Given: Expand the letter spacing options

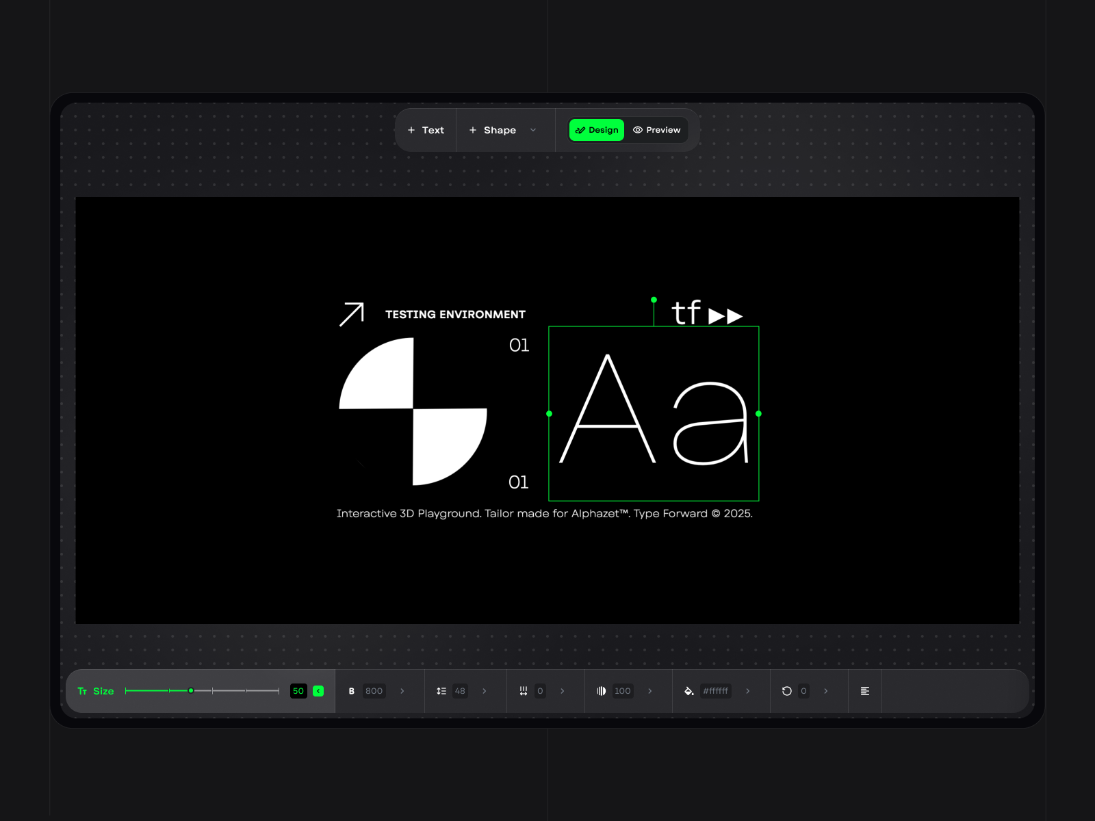Looking at the screenshot, I should click(x=563, y=691).
